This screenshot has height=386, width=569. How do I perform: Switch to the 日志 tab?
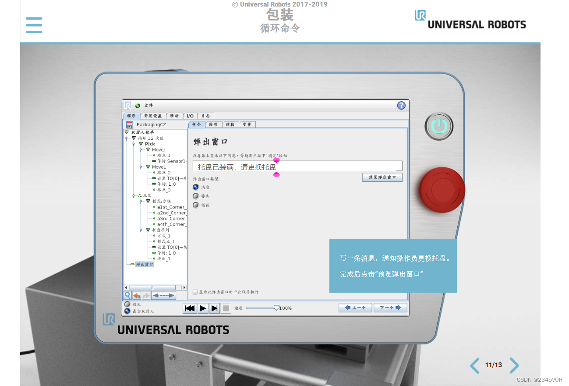pyautogui.click(x=206, y=116)
